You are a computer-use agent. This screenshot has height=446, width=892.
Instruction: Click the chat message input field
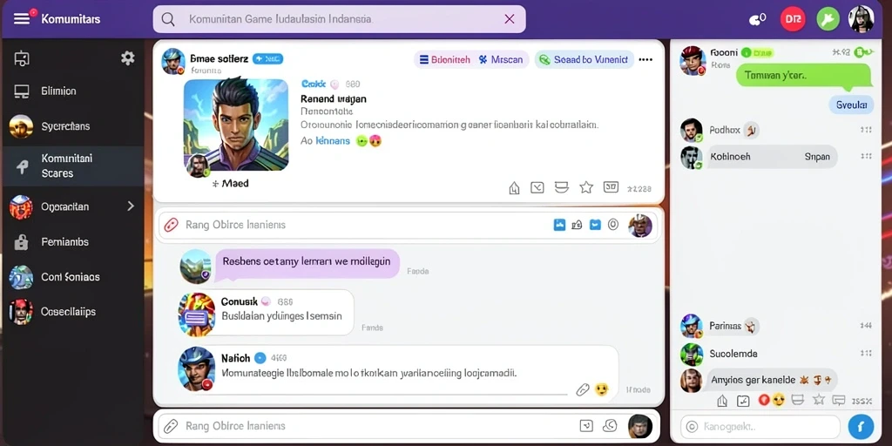(760, 427)
